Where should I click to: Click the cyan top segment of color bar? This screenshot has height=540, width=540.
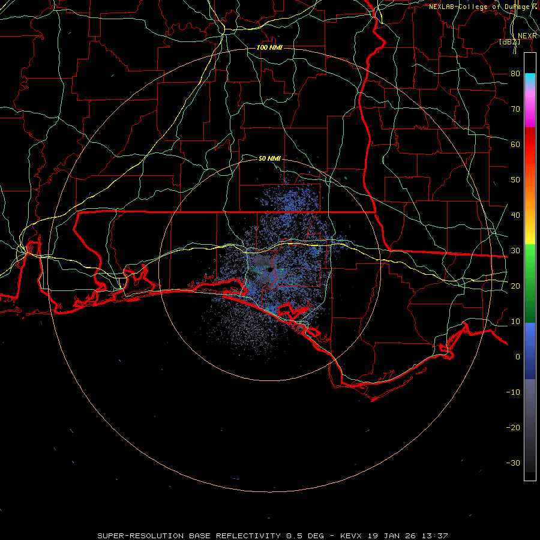530,79
